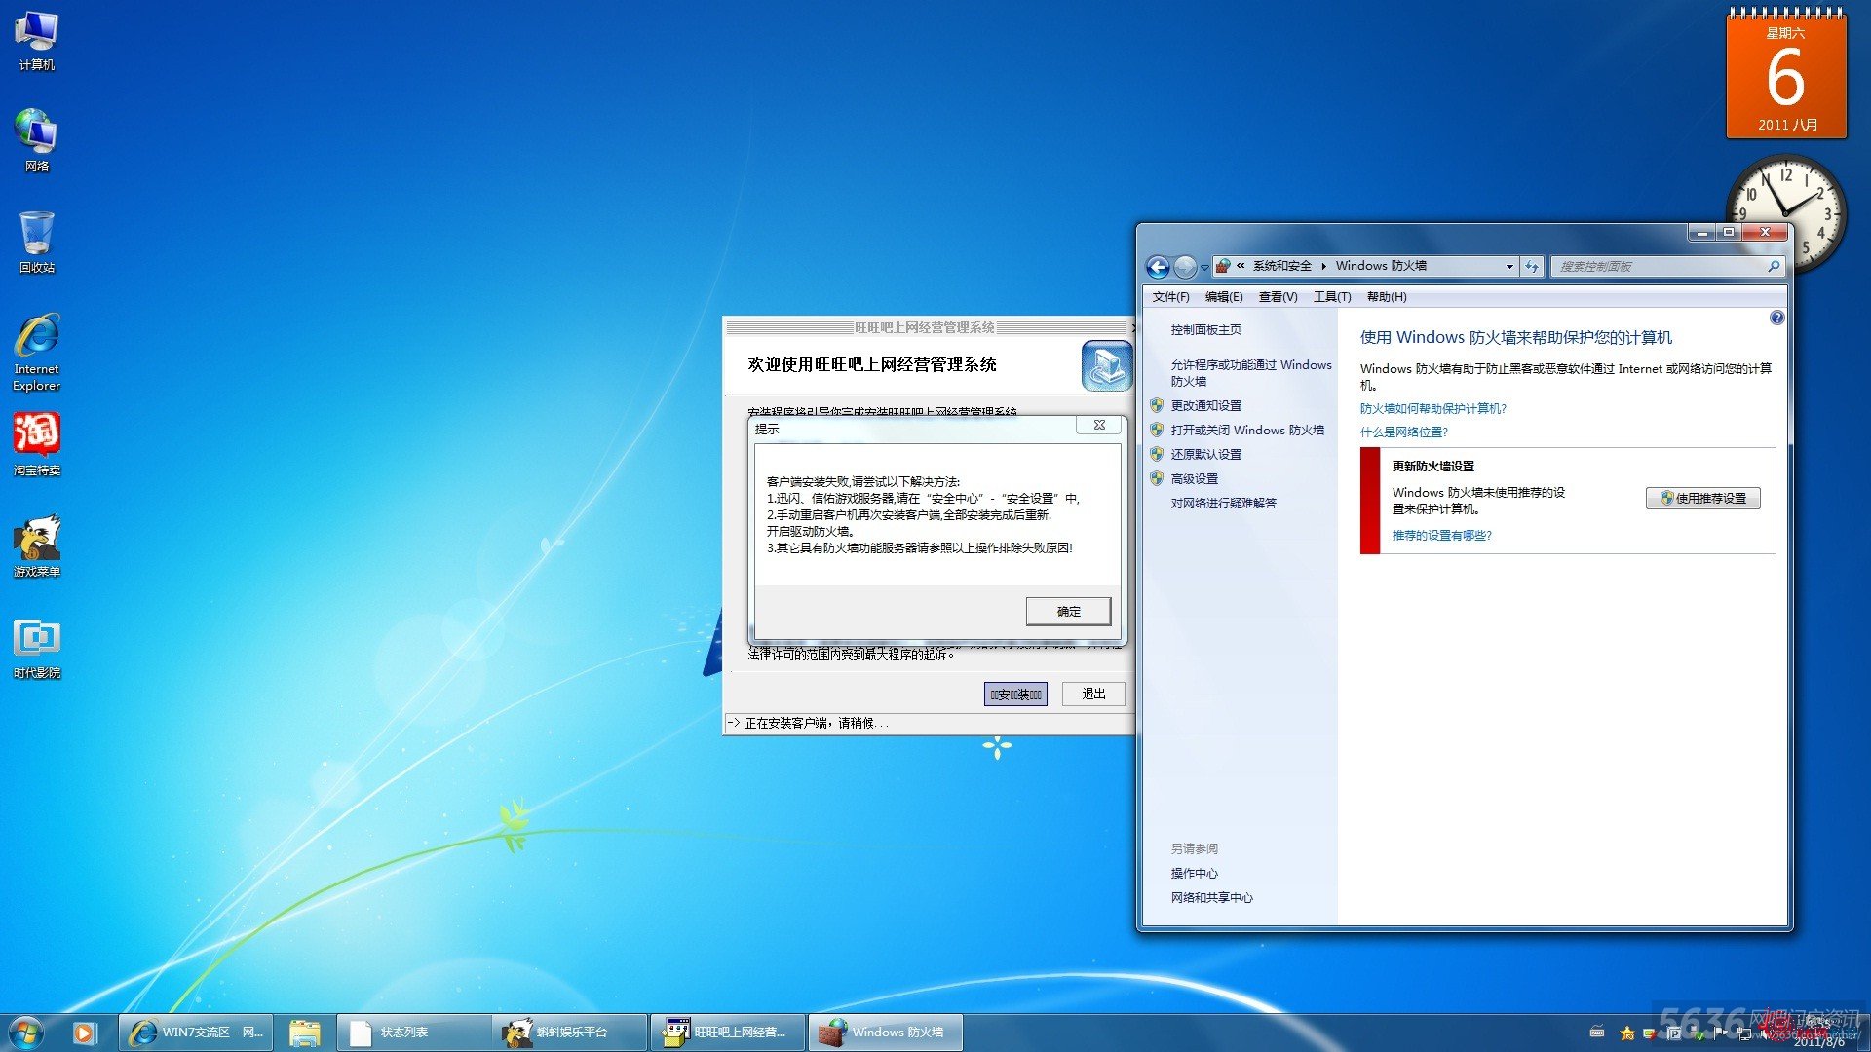Image resolution: width=1871 pixels, height=1052 pixels.
Task: Click the Forward arrow in firewall window
Action: point(1185,267)
